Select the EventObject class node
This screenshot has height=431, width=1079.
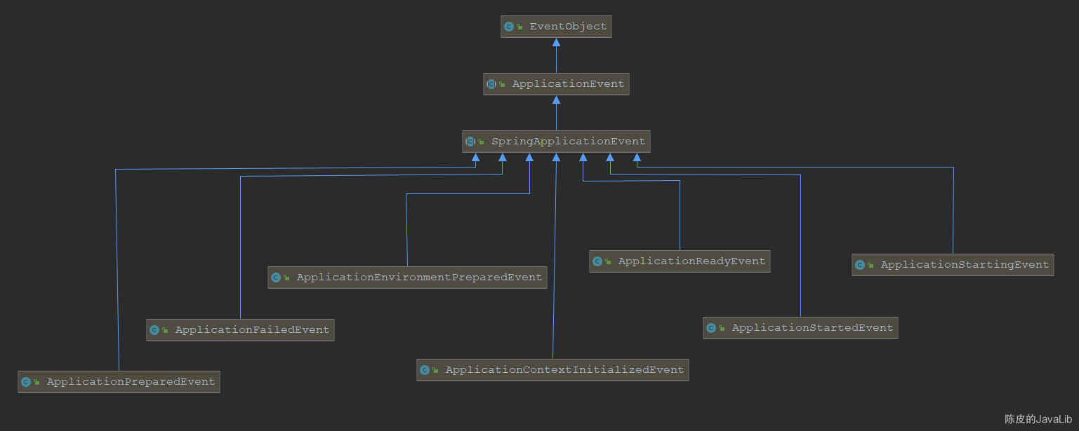(x=556, y=27)
